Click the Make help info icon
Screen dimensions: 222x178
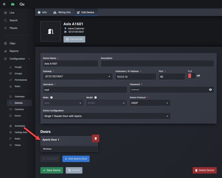click(x=51, y=98)
